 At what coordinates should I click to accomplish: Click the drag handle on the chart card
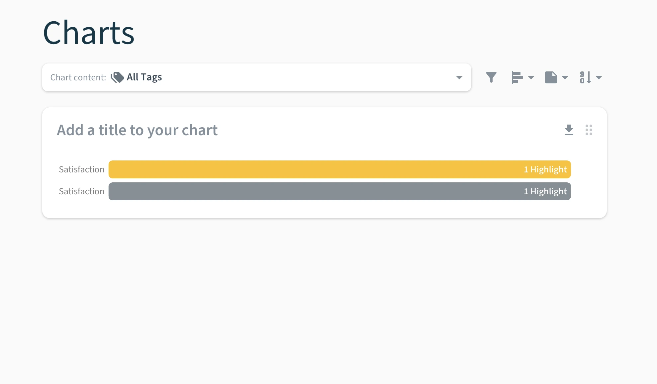pyautogui.click(x=589, y=130)
